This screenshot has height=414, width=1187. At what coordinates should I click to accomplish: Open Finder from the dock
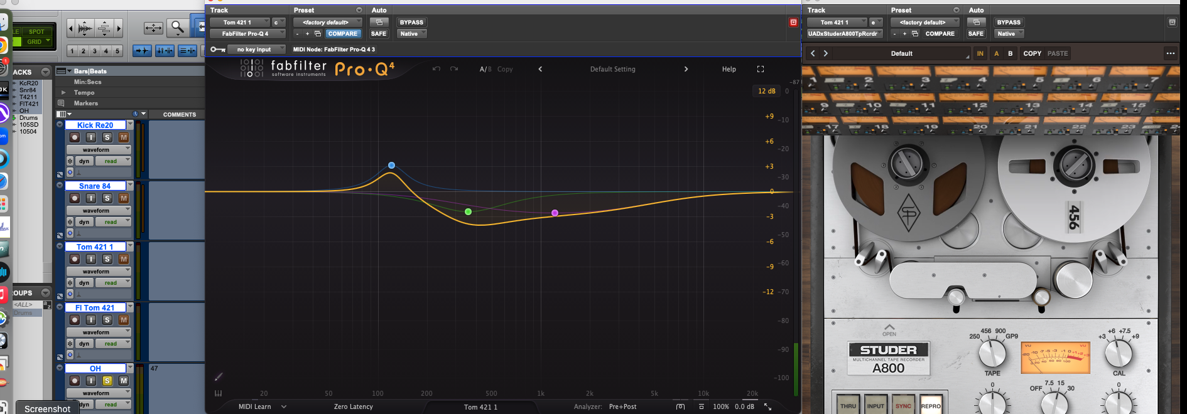click(x=3, y=22)
